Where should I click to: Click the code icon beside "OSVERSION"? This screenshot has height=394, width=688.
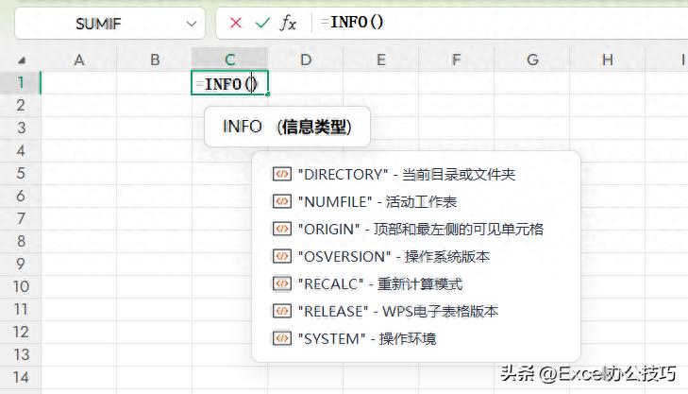click(281, 256)
